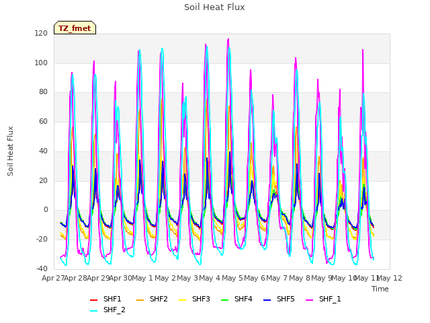Viewport: 430px width, 323px height.
Task: Click the May 3 x-axis date label
Action: [x=187, y=278]
